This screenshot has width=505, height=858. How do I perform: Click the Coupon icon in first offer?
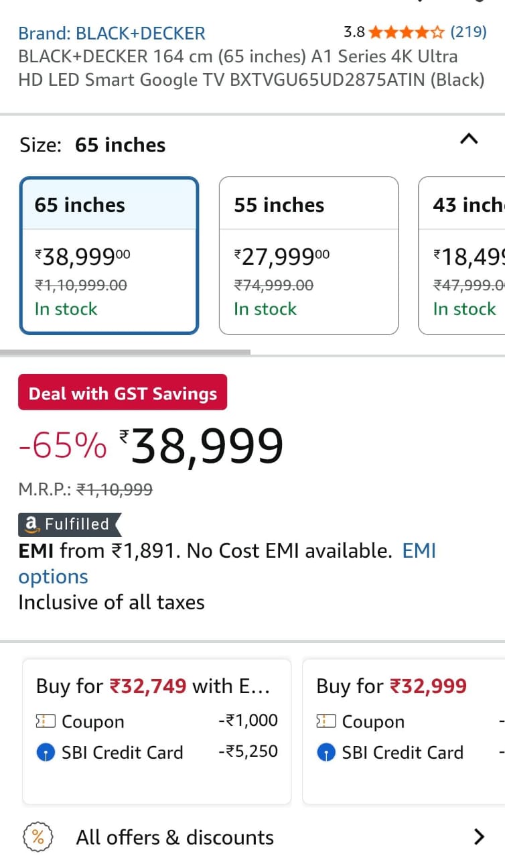coord(46,721)
